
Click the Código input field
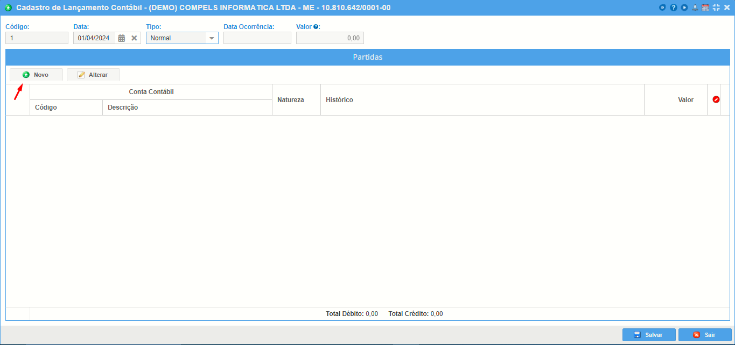(x=37, y=38)
